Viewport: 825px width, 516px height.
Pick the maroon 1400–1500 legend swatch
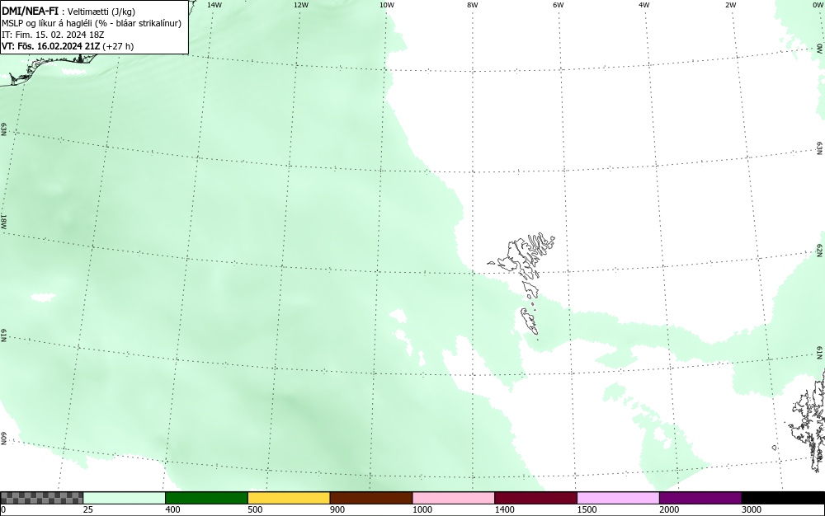pos(535,498)
